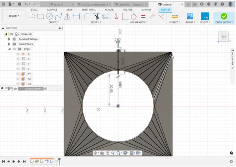This screenshot has width=236, height=167.
Task: Select the Fillet modify tool
Action: tap(87, 16)
